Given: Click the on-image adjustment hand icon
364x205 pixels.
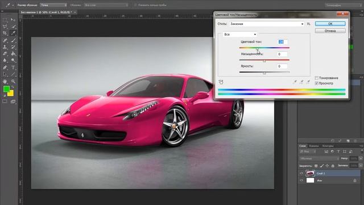Looking at the screenshot, I should click(221, 82).
